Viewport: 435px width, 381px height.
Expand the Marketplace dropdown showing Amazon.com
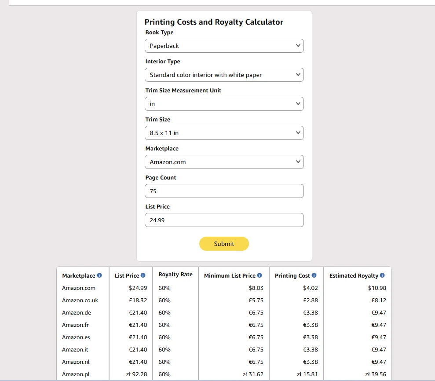coord(224,162)
